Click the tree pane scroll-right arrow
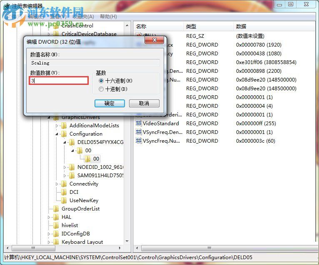This screenshot has width=319, height=265. [x=120, y=248]
